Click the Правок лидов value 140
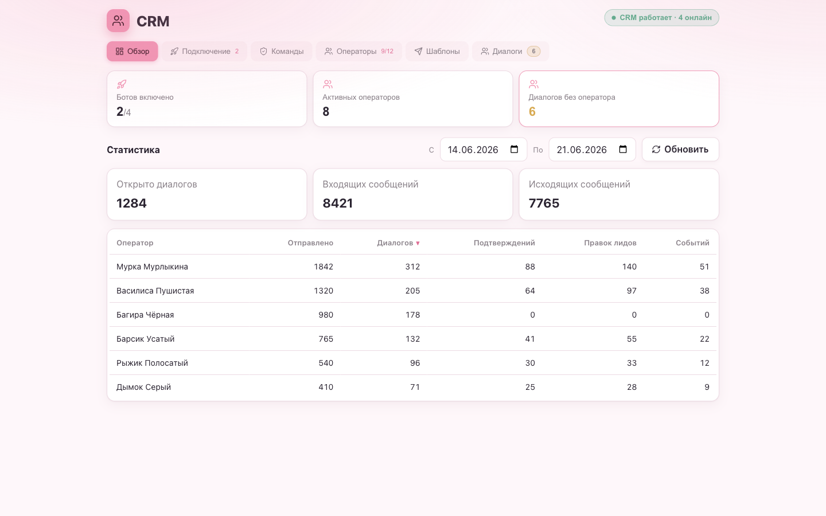The height and width of the screenshot is (516, 826). [x=629, y=267]
